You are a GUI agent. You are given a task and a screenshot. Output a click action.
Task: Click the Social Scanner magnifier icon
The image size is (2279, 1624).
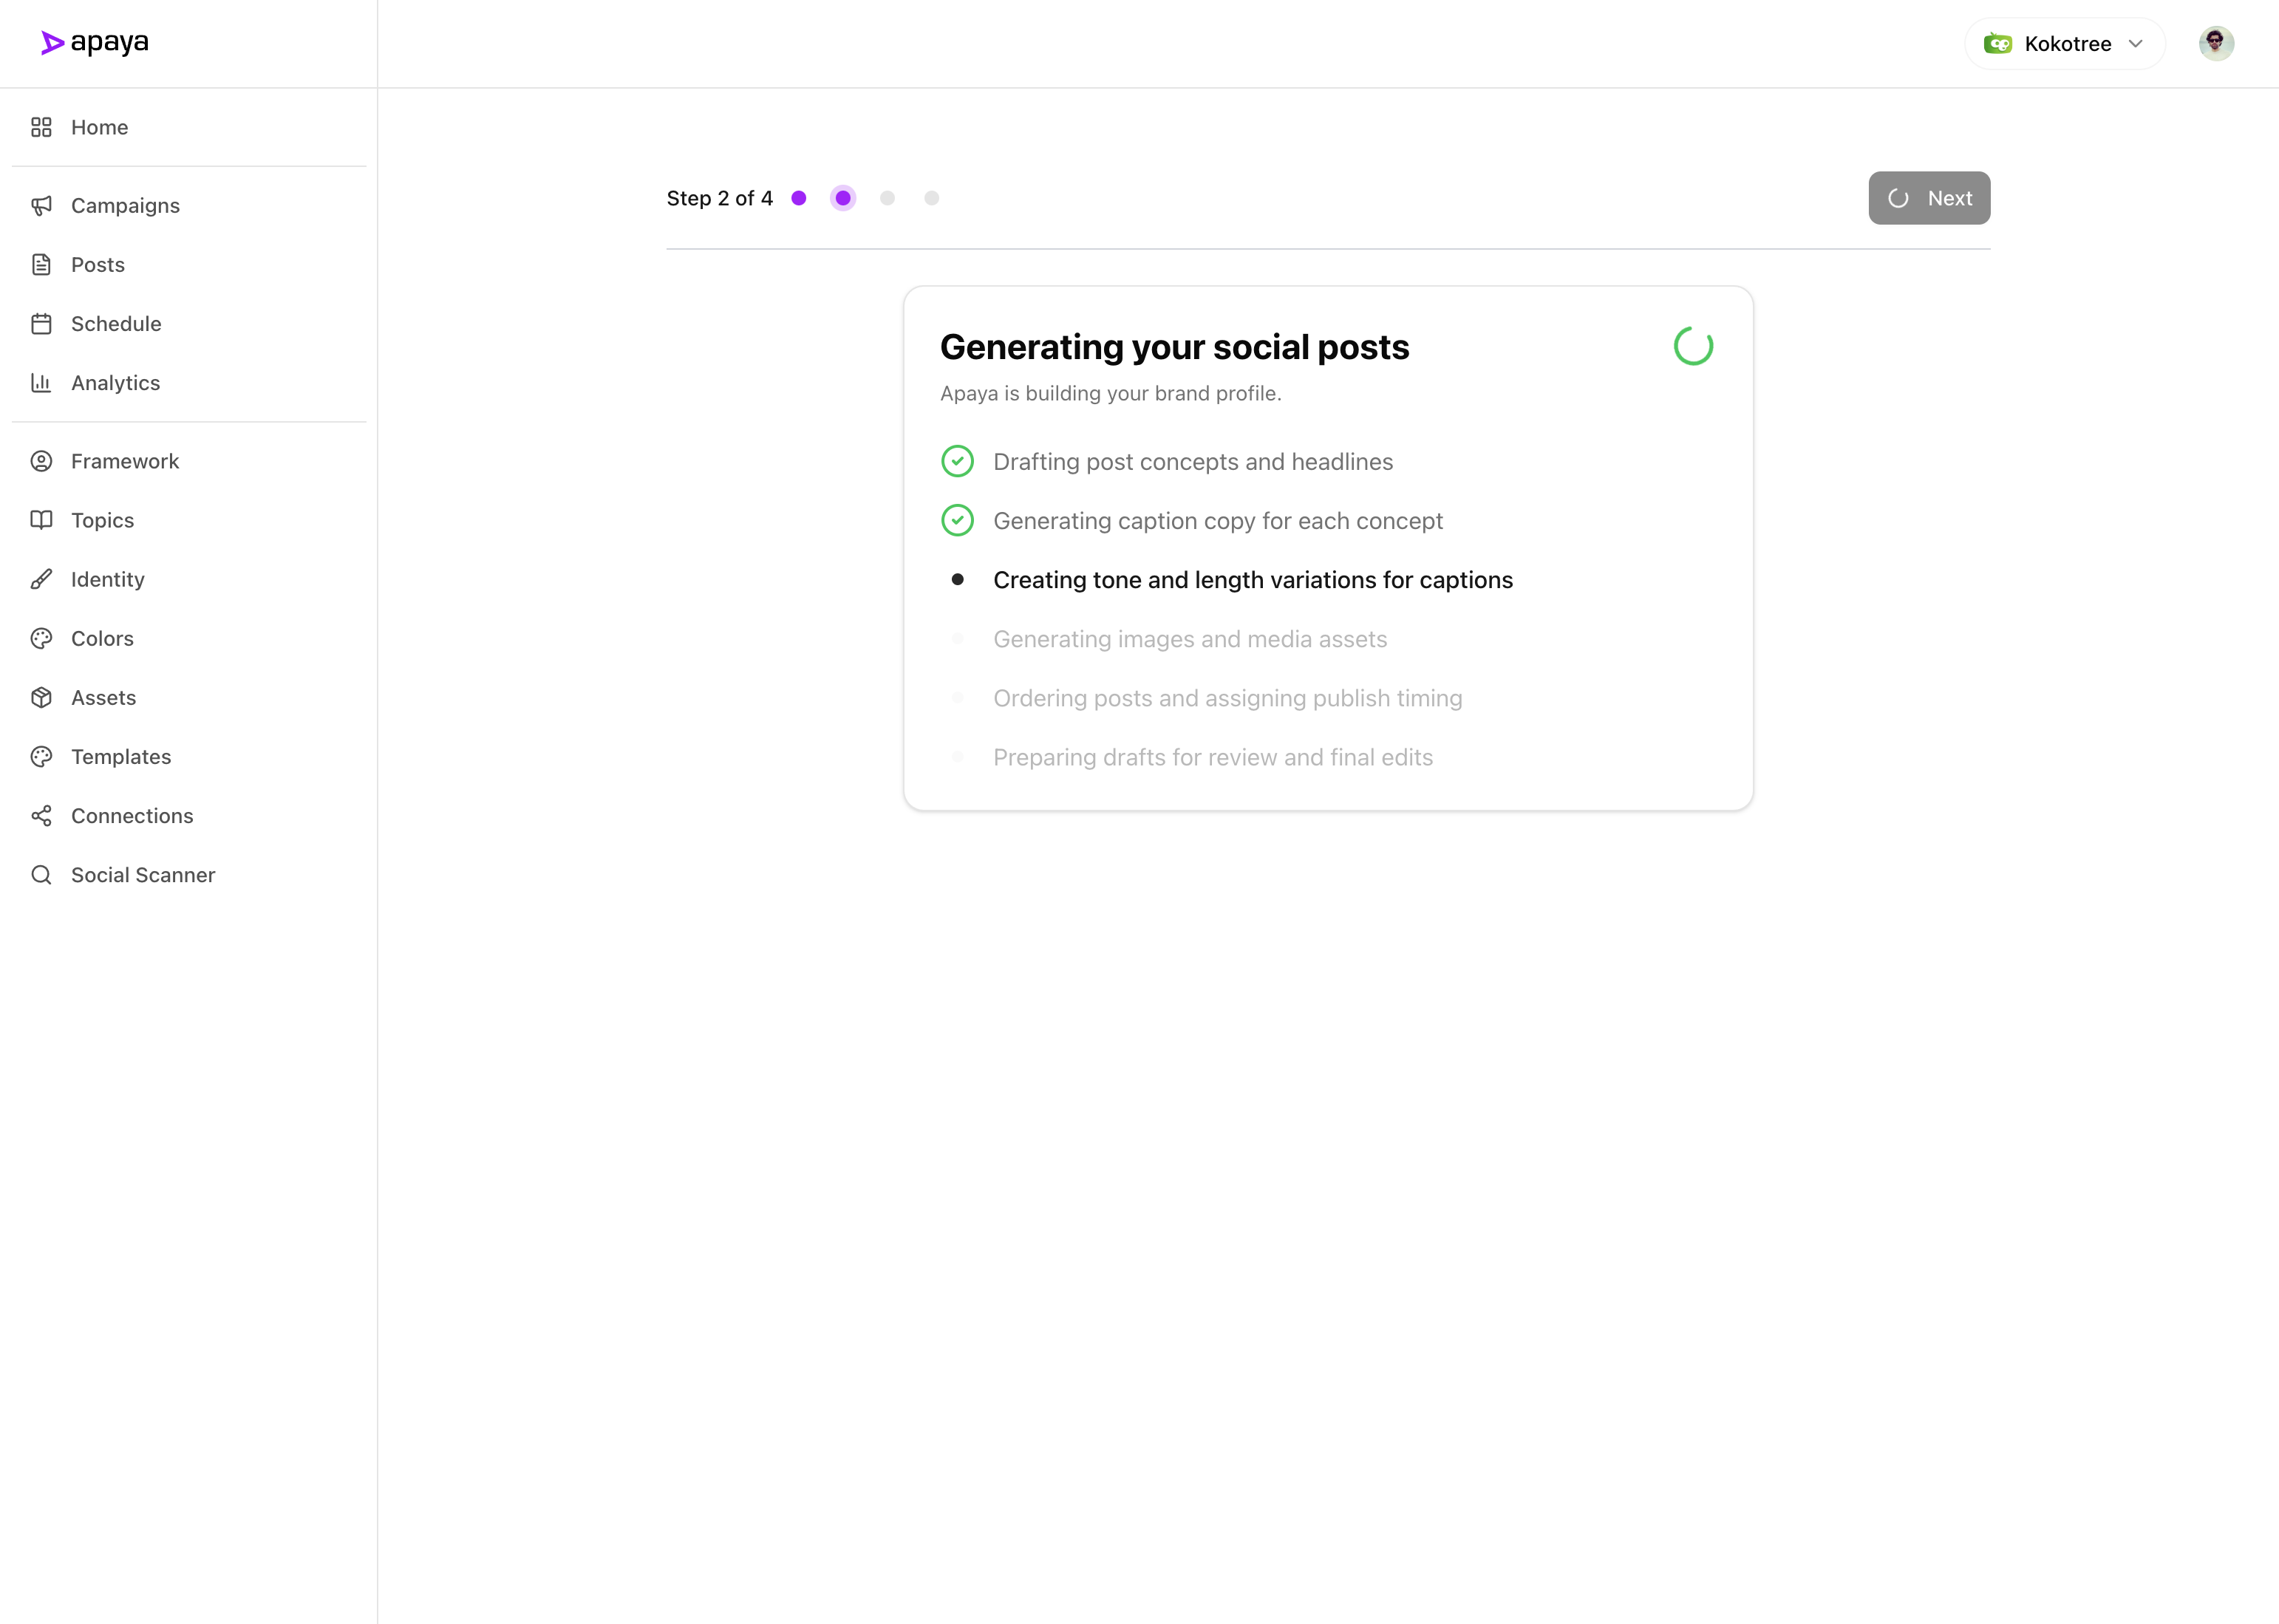[x=41, y=875]
